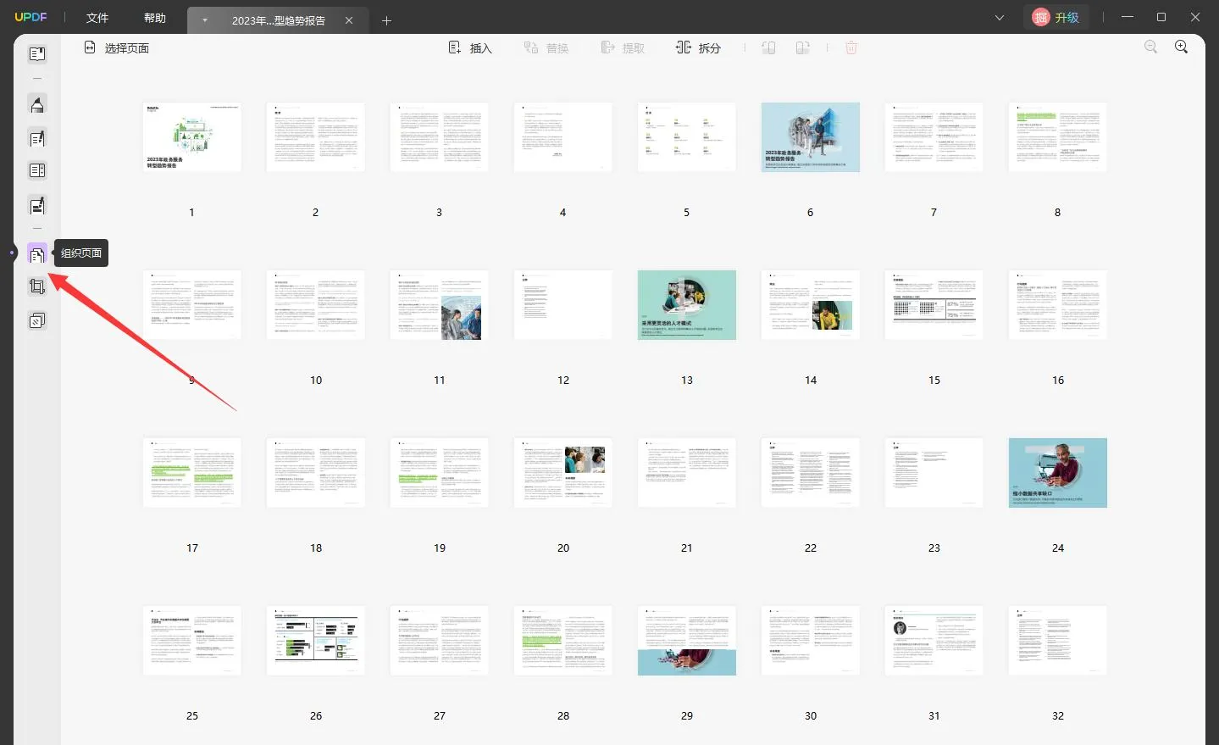Select page 10 thumbnail
The width and height of the screenshot is (1219, 745).
coord(316,305)
